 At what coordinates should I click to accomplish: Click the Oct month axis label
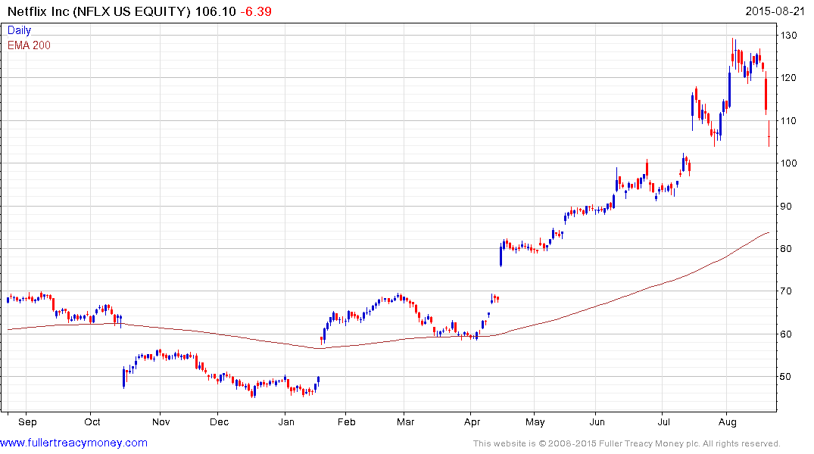coord(92,421)
